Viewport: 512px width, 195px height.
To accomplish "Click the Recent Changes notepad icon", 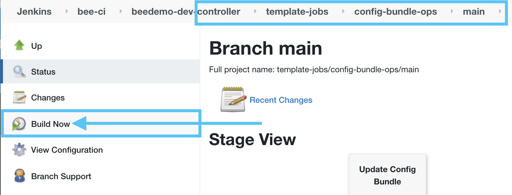I will pos(233,99).
